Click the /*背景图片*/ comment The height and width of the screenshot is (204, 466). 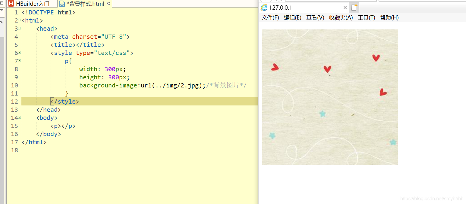[x=226, y=86]
